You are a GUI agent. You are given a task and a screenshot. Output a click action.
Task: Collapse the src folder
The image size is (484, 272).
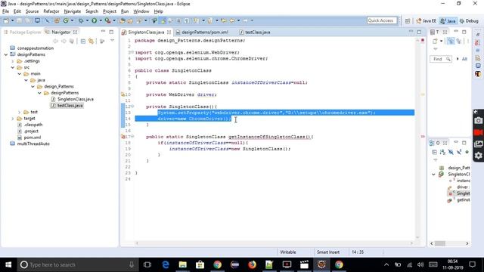(13, 67)
